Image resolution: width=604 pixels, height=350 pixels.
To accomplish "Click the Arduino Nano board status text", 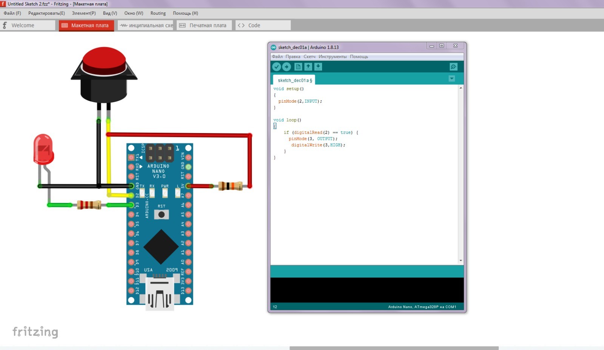I will point(422,307).
